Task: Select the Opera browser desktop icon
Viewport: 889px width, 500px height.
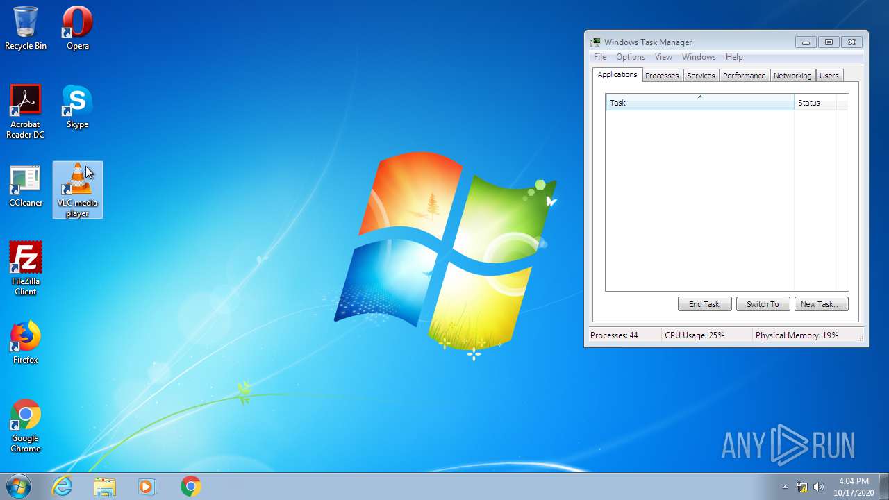Action: click(77, 28)
